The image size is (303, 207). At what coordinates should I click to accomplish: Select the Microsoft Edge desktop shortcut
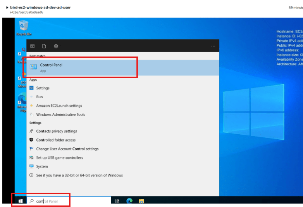point(22,102)
